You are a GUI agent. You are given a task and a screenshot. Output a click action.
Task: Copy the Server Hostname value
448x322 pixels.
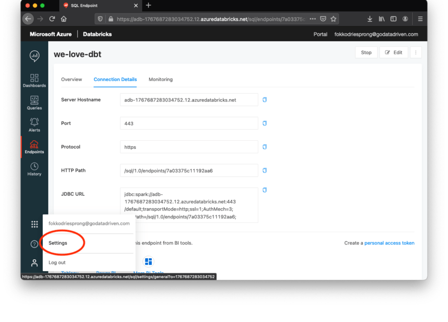[265, 100]
